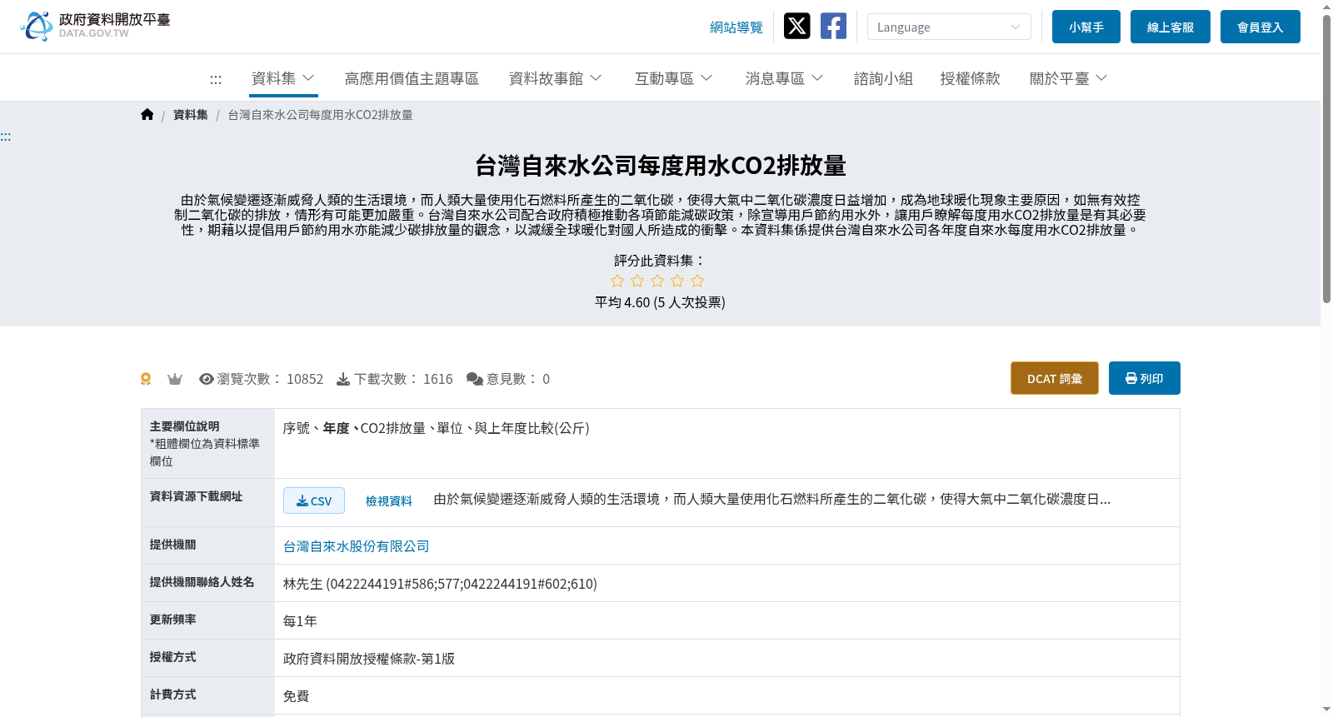The width and height of the screenshot is (1333, 717).
Task: Expand the 資料集 menu
Action: (283, 78)
